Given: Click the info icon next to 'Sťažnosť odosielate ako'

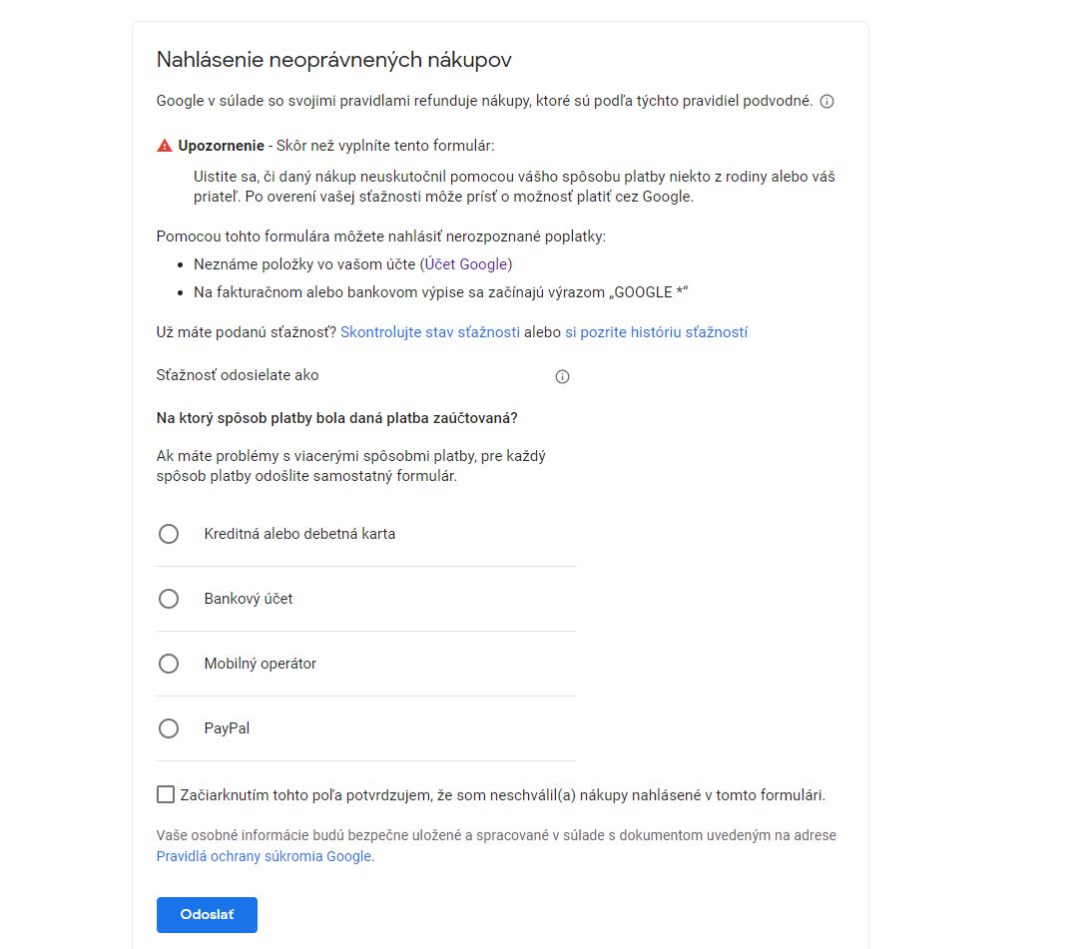Looking at the screenshot, I should tap(562, 377).
